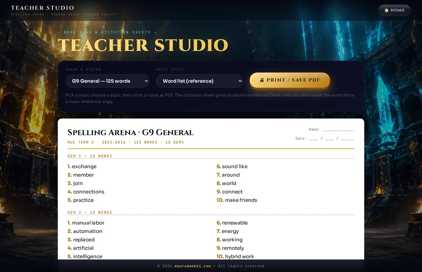422x272 pixels.
Task: Click the word 'artificial'
Action: [x=83, y=248]
